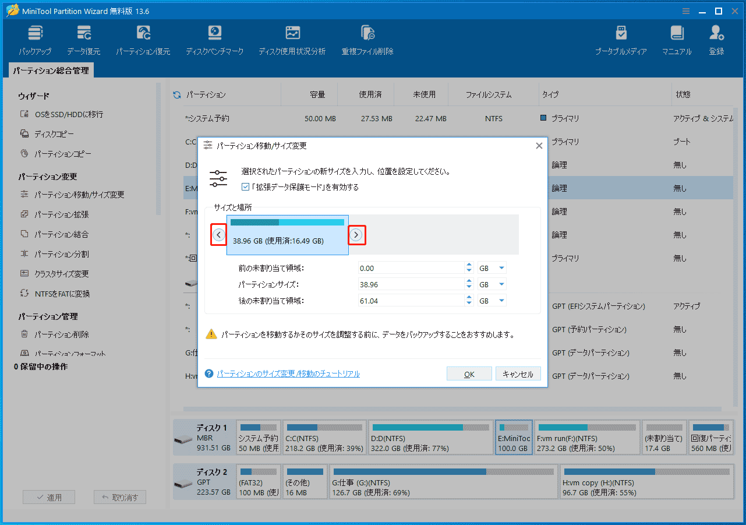Sort by 容量 column header
Viewport: 746px width, 525px height.
[x=317, y=94]
